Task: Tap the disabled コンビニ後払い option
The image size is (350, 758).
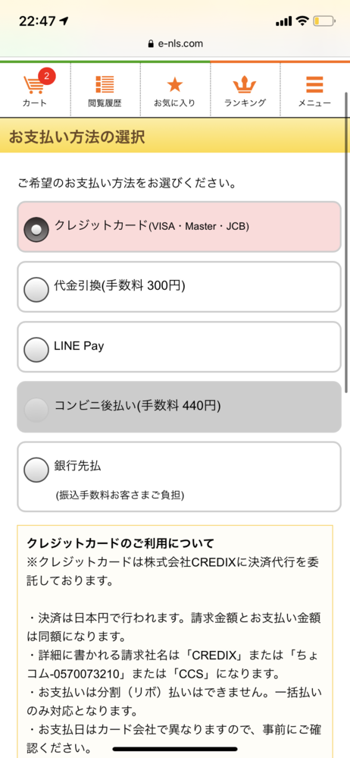Action: (x=179, y=407)
